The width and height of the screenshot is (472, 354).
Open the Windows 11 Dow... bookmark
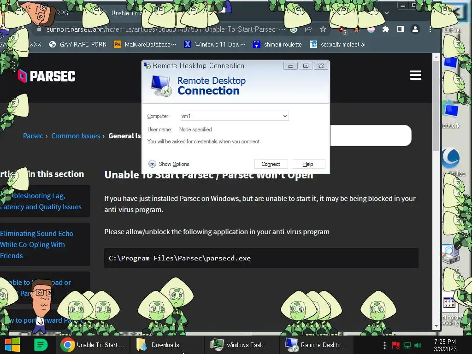(x=215, y=44)
